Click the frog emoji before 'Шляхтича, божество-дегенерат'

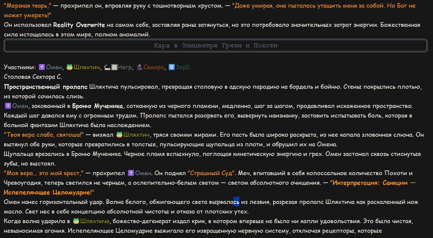point(76,221)
